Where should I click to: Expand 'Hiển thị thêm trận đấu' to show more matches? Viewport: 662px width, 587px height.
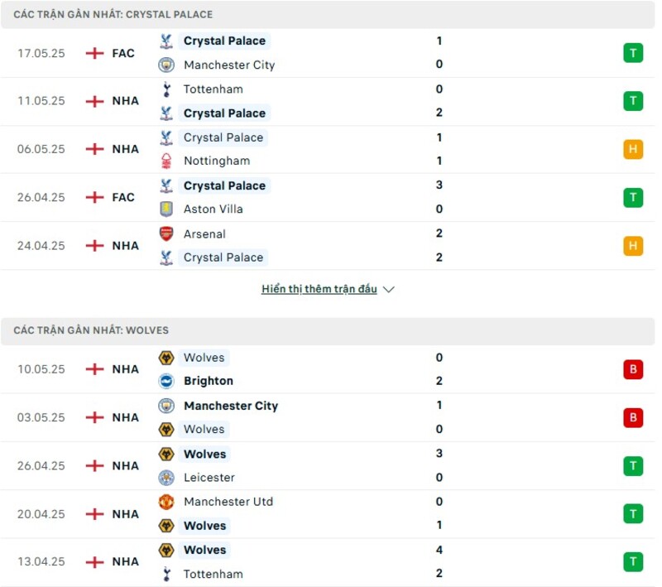[x=319, y=289]
